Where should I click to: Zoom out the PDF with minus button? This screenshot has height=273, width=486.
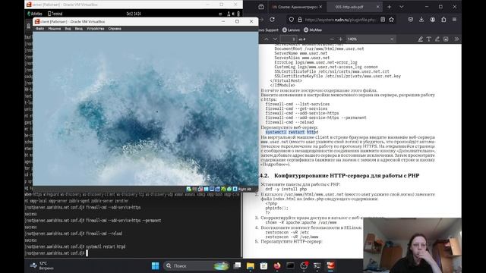pyautogui.click(x=332, y=39)
